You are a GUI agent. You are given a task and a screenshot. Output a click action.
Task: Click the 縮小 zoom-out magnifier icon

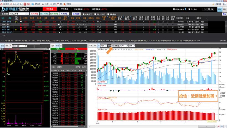(18, 4)
